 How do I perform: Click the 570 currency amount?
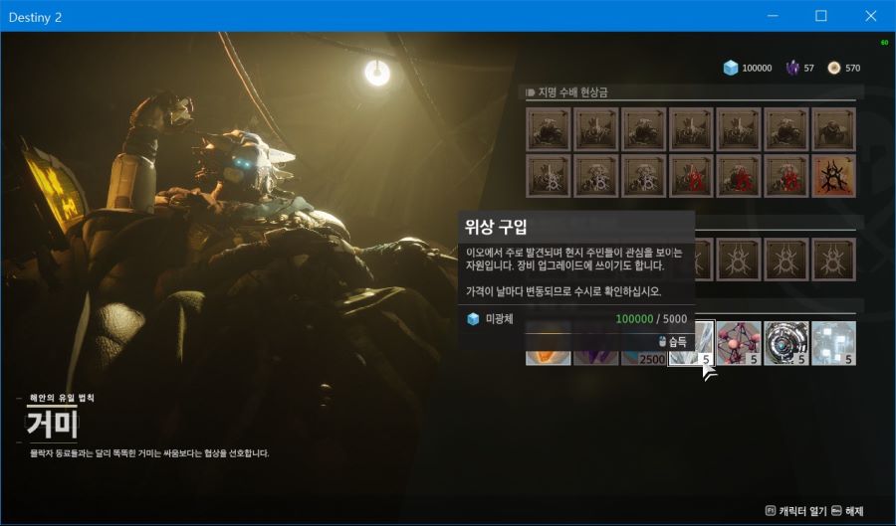[x=852, y=68]
